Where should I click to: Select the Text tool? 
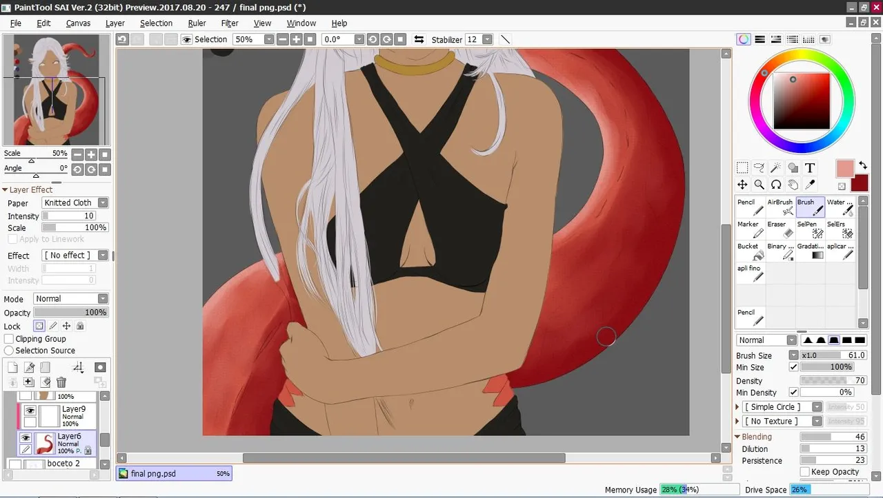tap(810, 167)
